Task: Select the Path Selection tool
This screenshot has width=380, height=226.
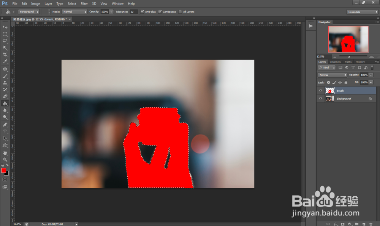Action: (5, 138)
